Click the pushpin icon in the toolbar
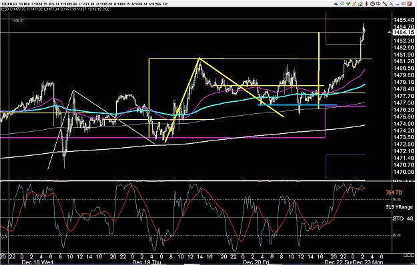417x265 pixels. (391, 4)
